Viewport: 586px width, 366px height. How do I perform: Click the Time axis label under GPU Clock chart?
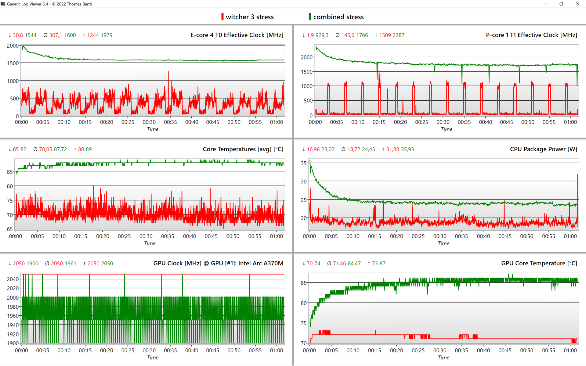coord(153,357)
